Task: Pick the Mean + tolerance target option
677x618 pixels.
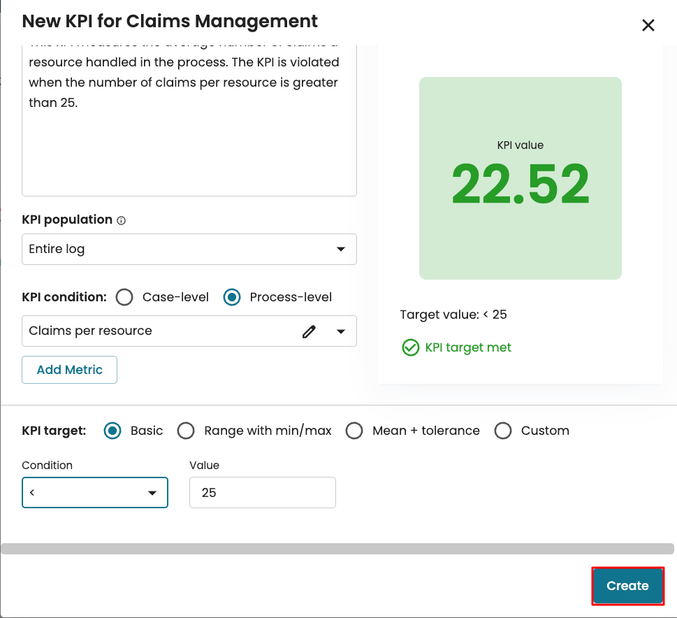Action: pyautogui.click(x=354, y=431)
